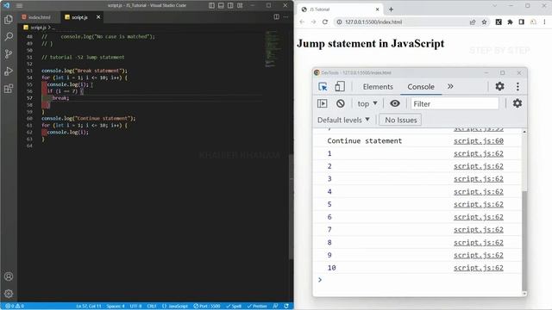Open Run and Debug view
This screenshot has height=310, width=552.
(9, 71)
